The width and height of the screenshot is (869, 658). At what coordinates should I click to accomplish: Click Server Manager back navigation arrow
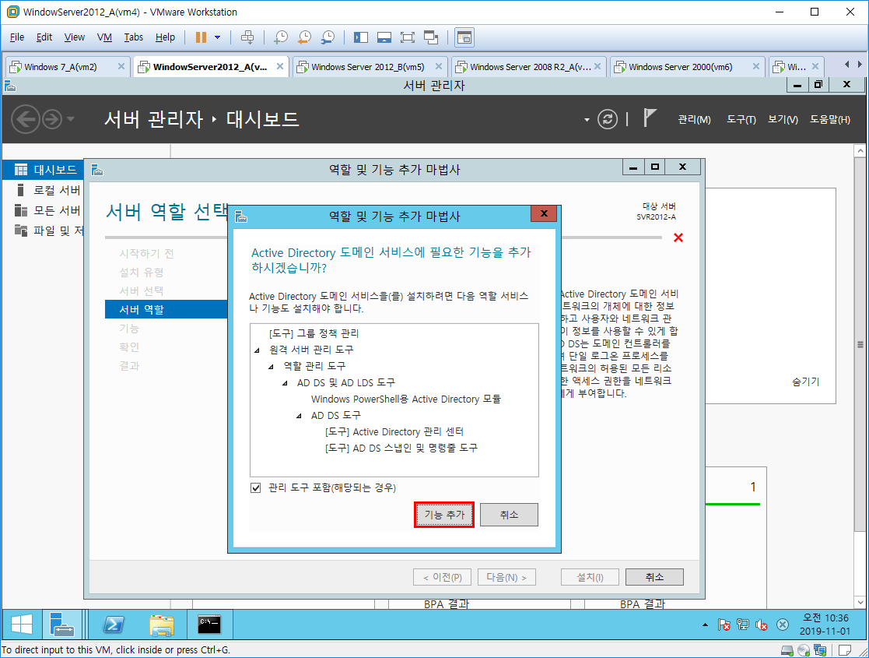(26, 119)
